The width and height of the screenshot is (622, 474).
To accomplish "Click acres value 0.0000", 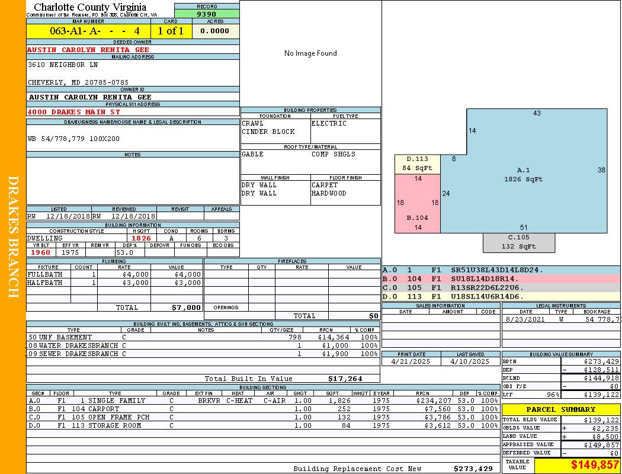I will pyautogui.click(x=216, y=31).
